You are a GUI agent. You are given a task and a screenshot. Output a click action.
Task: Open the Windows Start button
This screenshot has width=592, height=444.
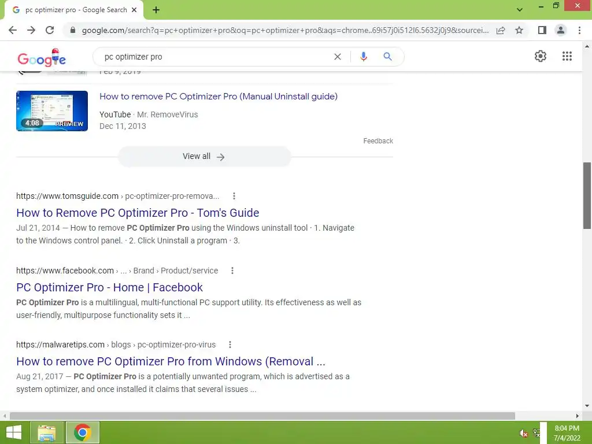[x=14, y=432]
